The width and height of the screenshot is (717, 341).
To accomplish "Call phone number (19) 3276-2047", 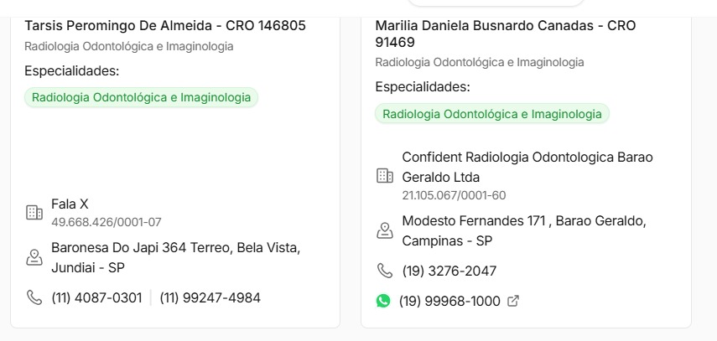I will tap(449, 271).
